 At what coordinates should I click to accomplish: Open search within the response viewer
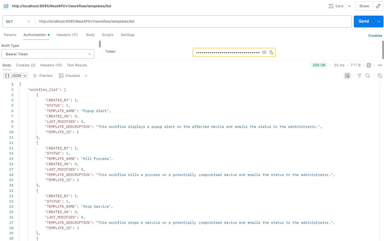[368, 75]
